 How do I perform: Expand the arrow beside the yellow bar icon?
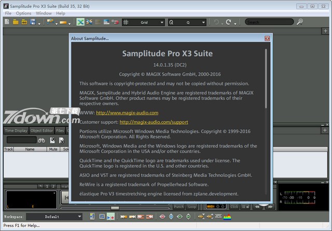coord(70,24)
